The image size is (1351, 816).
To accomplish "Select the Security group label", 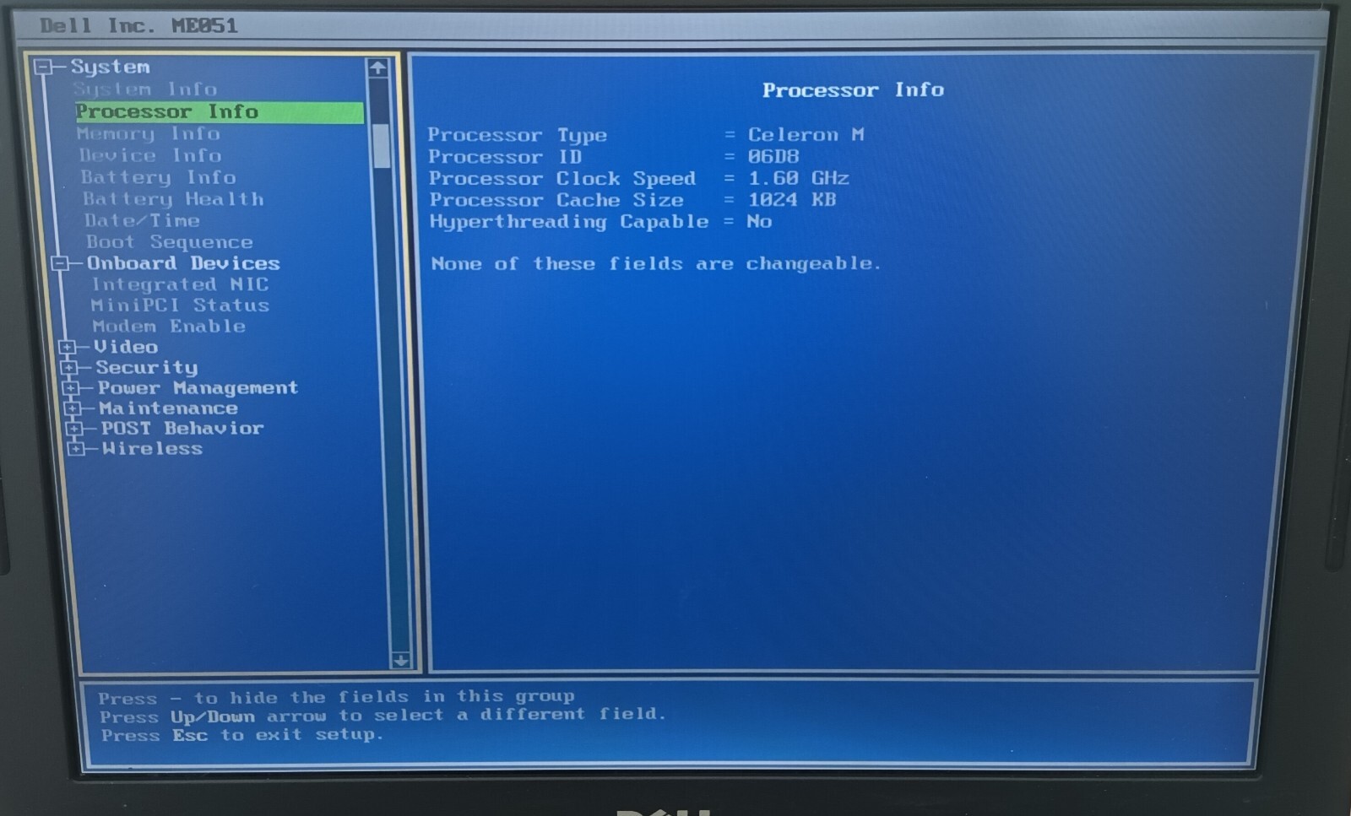I will tap(146, 368).
